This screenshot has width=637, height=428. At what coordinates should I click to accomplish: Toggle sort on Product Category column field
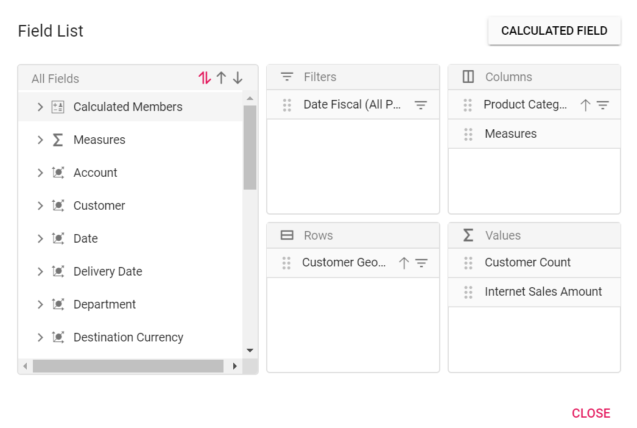[x=585, y=105]
